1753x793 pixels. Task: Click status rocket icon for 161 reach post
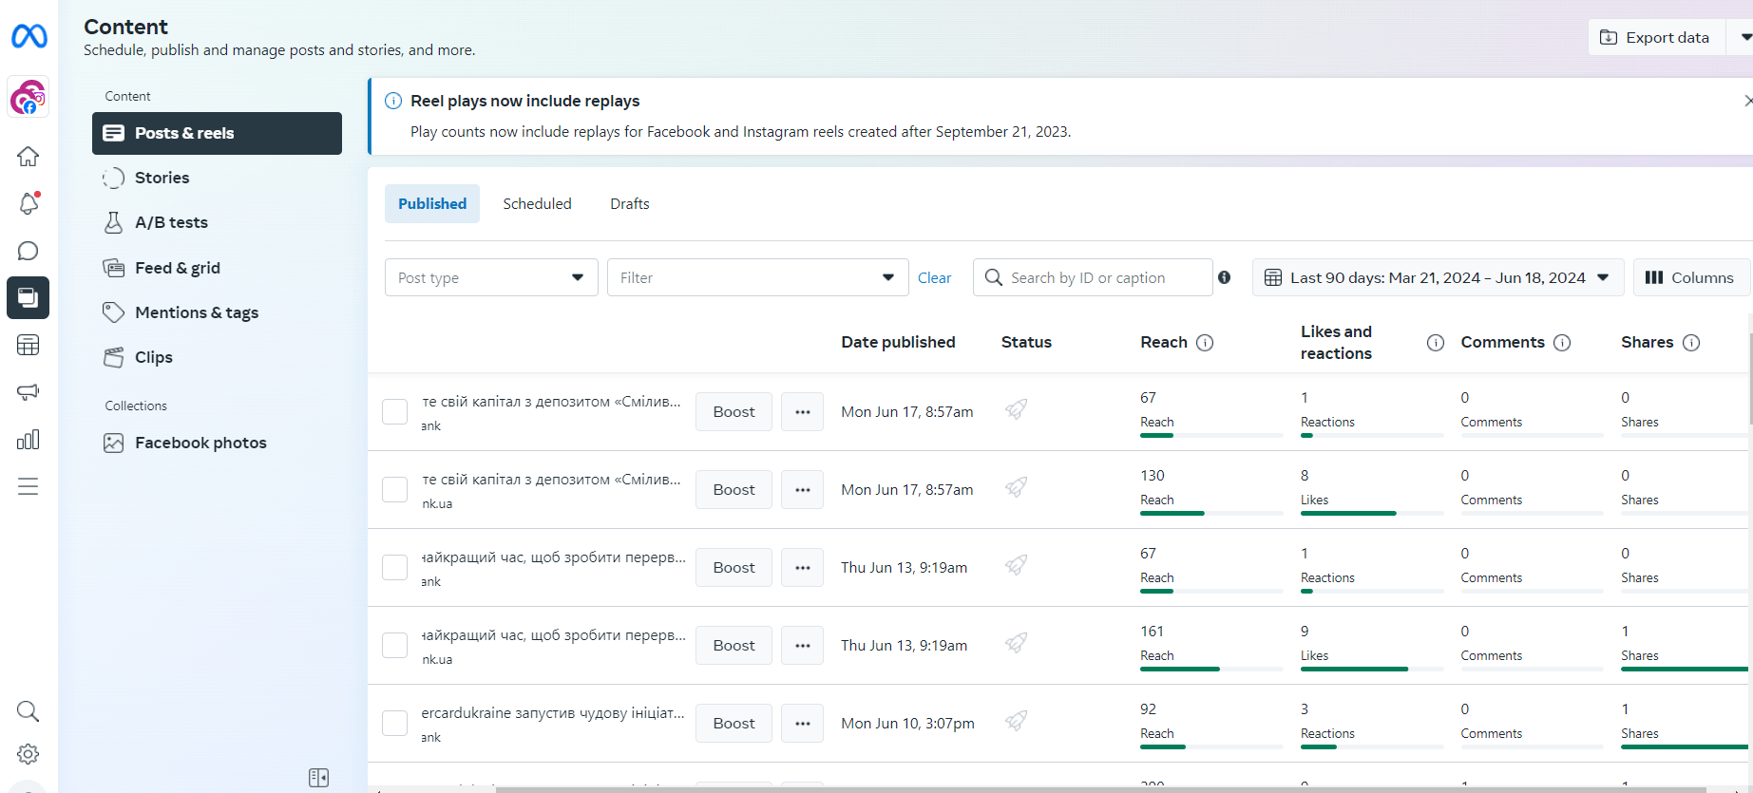tap(1017, 643)
